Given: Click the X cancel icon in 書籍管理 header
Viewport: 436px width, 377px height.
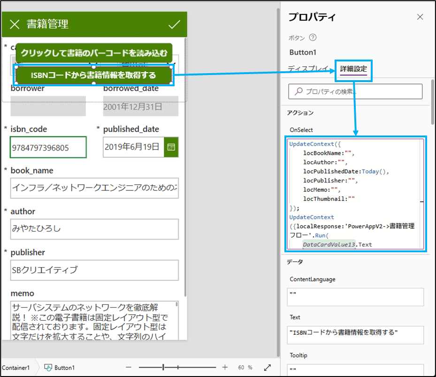Looking at the screenshot, I should [x=15, y=24].
